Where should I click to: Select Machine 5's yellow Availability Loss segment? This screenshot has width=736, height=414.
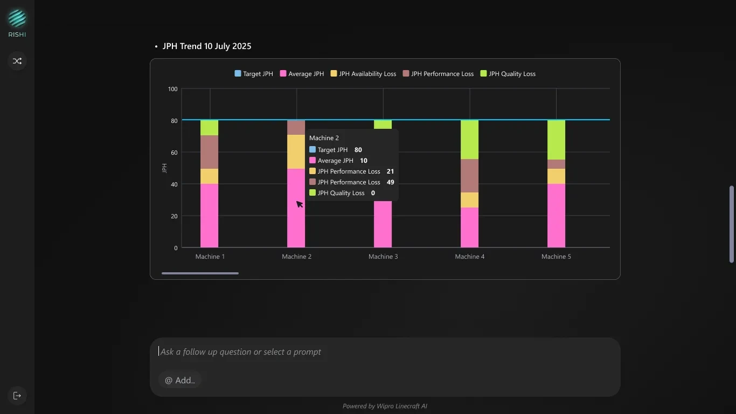(556, 176)
